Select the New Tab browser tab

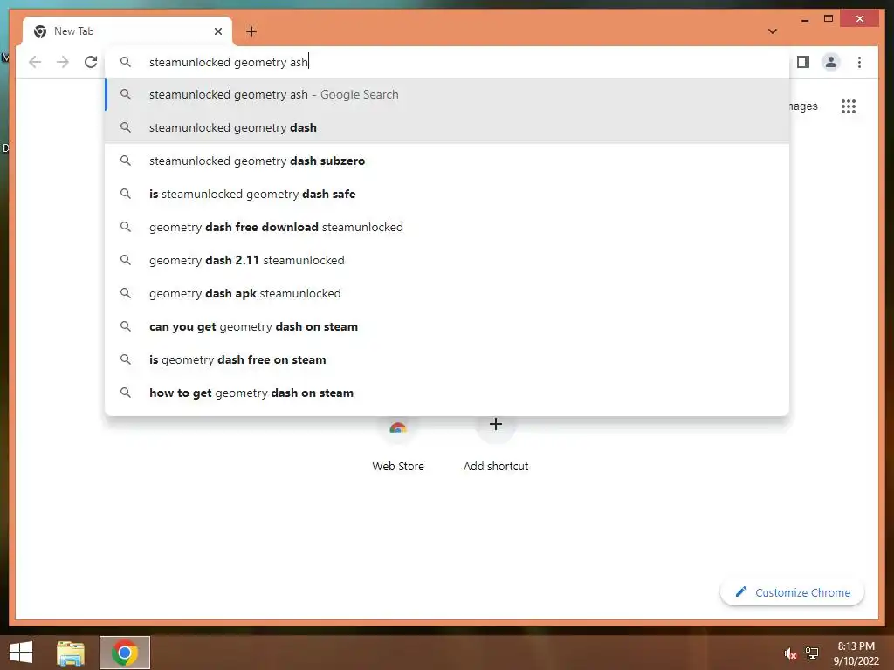click(x=127, y=31)
